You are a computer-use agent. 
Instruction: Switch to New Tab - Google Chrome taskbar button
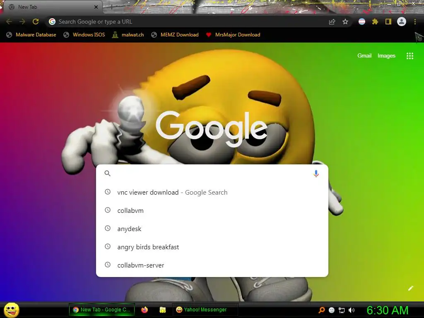(102, 310)
